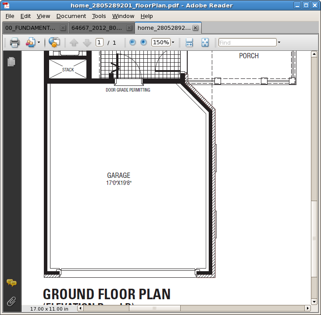Zoom in with the plus button
Viewport: 321px width, 315px height.
tap(143, 42)
